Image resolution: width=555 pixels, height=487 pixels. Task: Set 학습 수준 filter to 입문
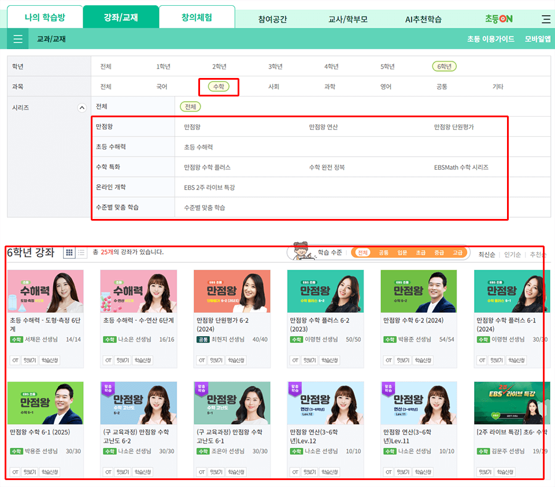(402, 252)
